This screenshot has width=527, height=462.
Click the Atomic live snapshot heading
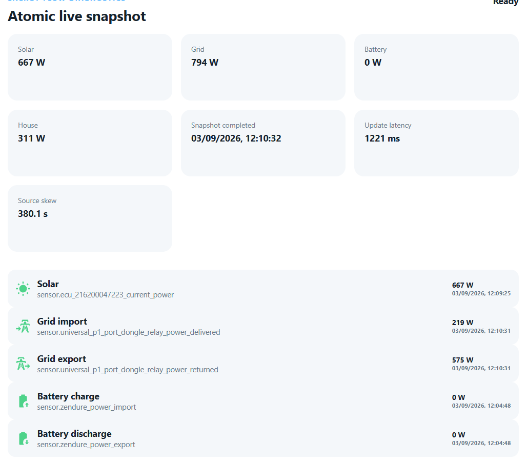click(77, 16)
